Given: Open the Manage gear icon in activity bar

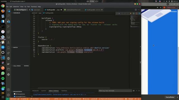Looking at the screenshot, I should (x=8, y=95).
